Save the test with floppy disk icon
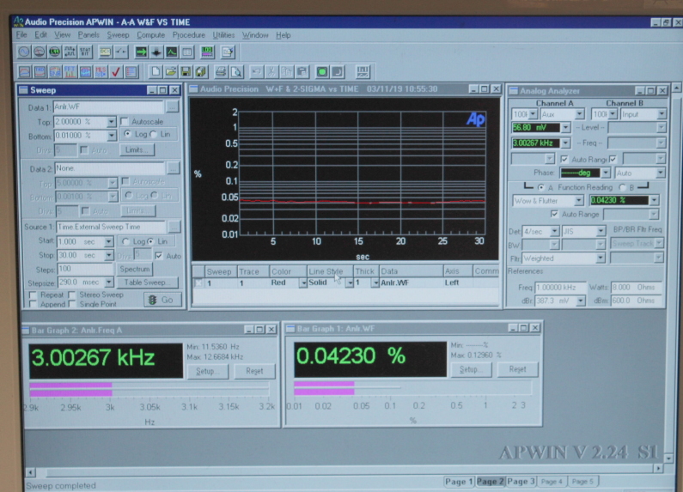683x492 pixels. (186, 71)
